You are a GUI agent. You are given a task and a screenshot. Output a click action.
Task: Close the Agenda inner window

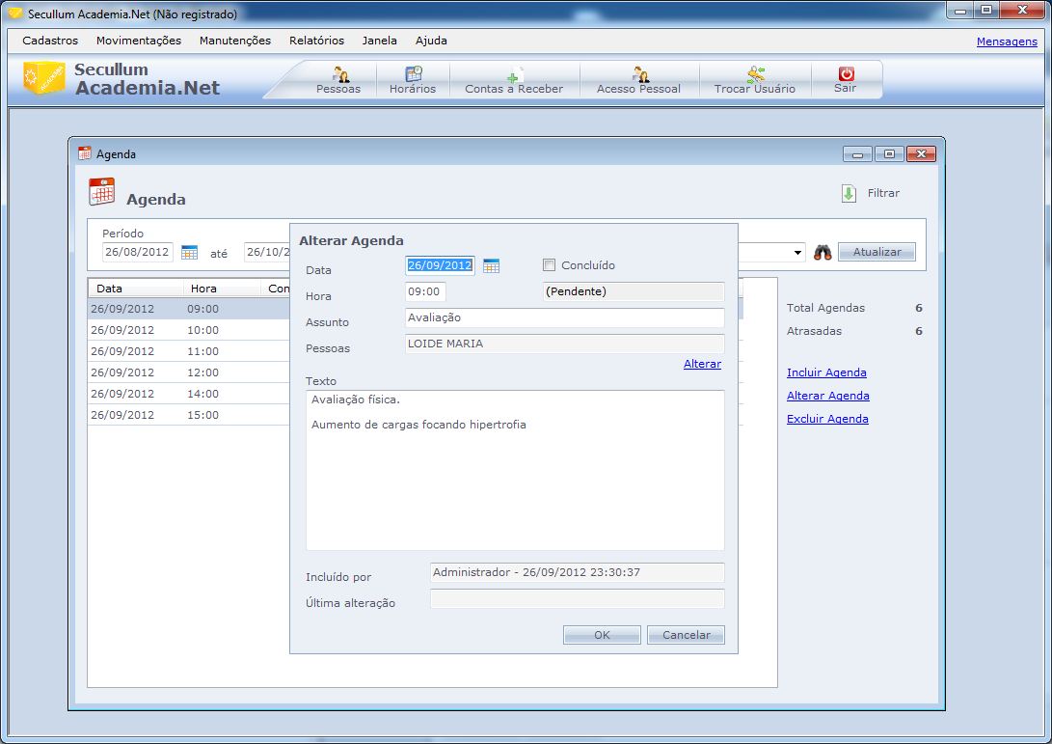tap(921, 154)
